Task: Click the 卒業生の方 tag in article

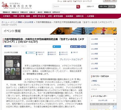Action: [x=63, y=52]
